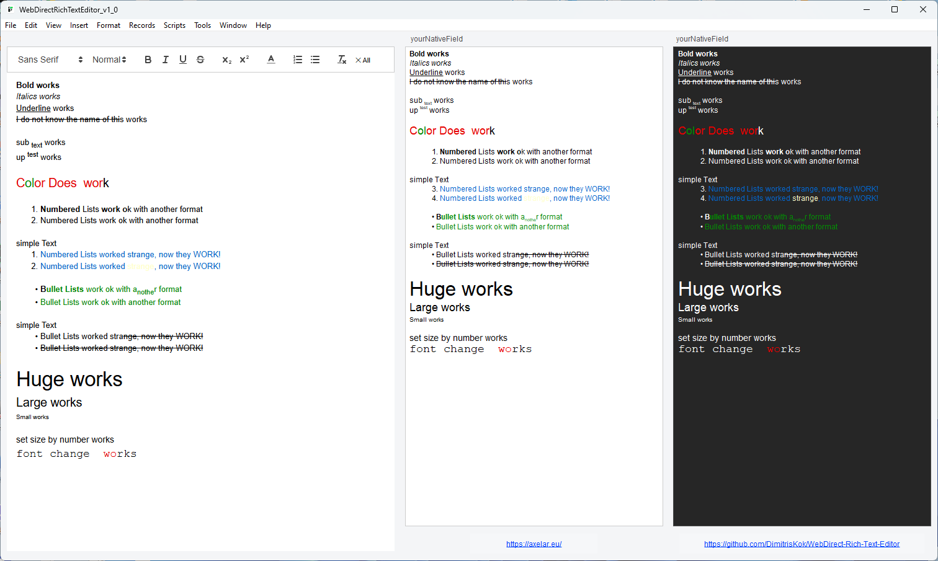
Task: Click the subscript icon
Action: 226,60
